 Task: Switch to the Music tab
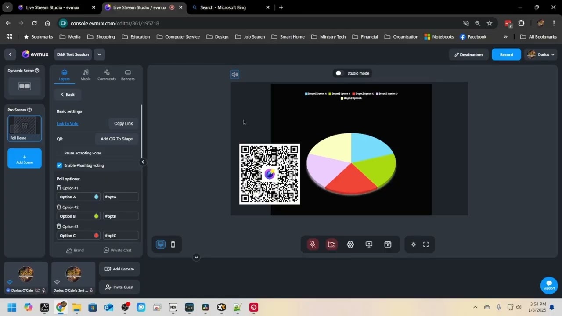pyautogui.click(x=86, y=75)
